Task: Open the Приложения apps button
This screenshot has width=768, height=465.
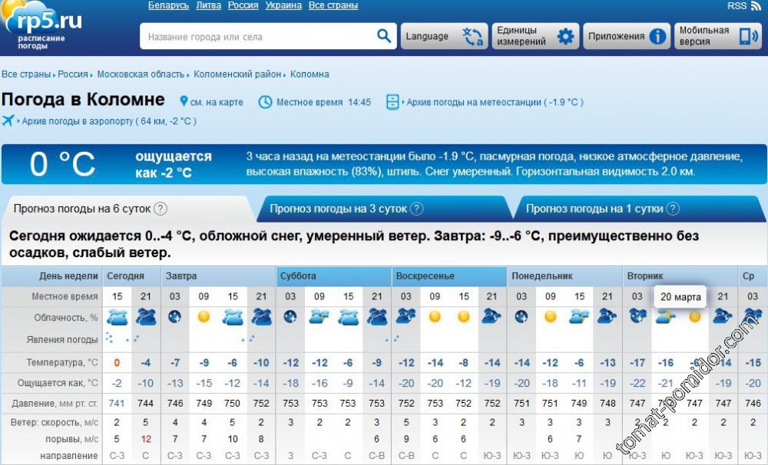Action: [627, 36]
